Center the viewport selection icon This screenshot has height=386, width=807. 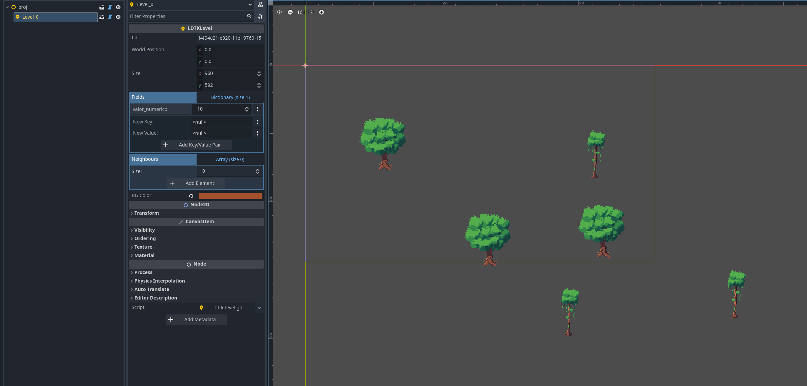tap(279, 12)
